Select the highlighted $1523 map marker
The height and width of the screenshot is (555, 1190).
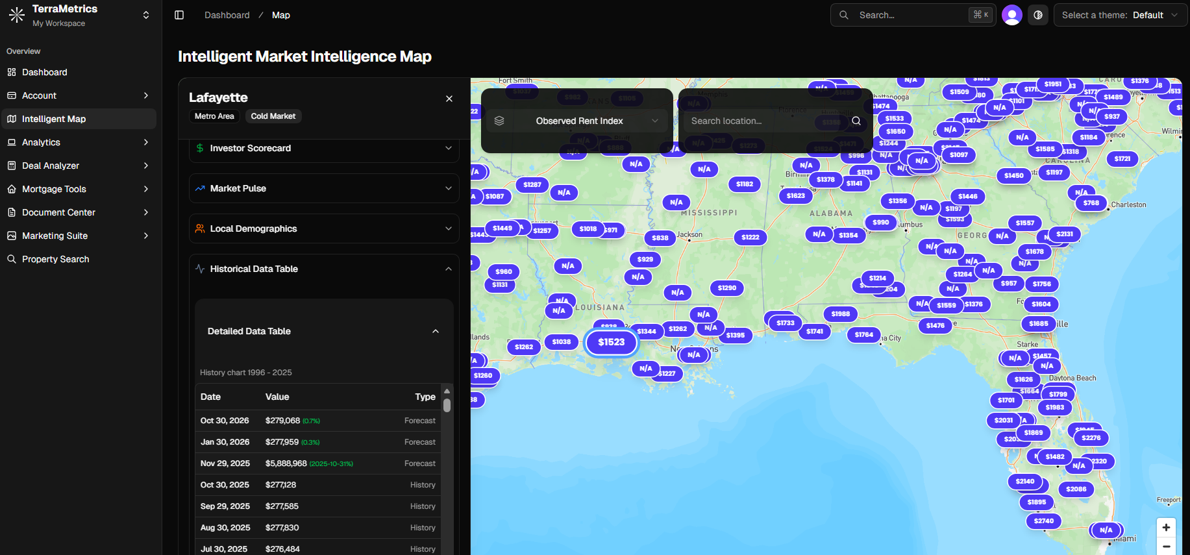[x=611, y=342]
